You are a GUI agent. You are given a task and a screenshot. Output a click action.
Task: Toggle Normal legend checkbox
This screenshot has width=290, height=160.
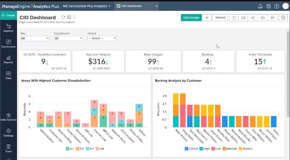click(240, 148)
